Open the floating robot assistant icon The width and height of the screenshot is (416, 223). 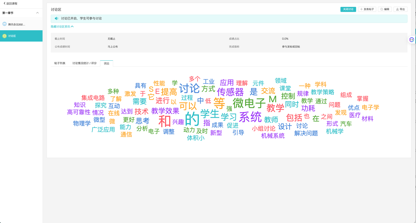click(411, 40)
